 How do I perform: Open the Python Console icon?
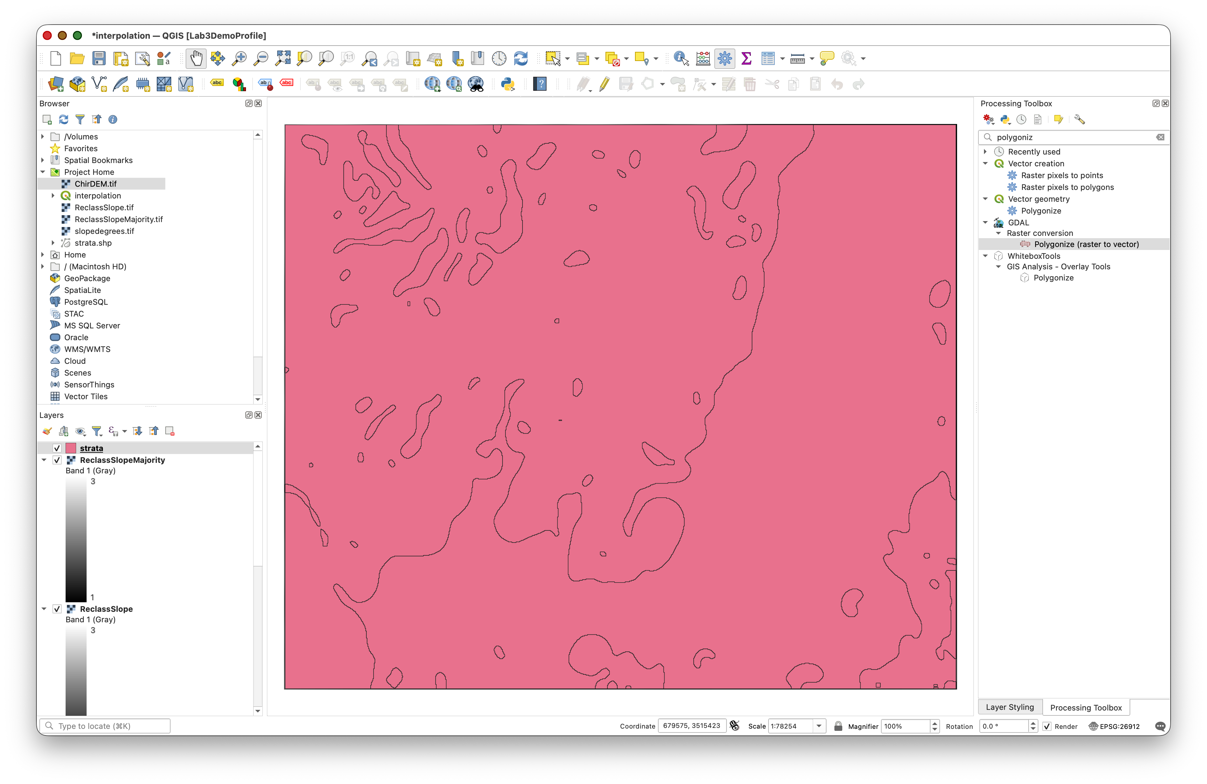click(x=508, y=84)
